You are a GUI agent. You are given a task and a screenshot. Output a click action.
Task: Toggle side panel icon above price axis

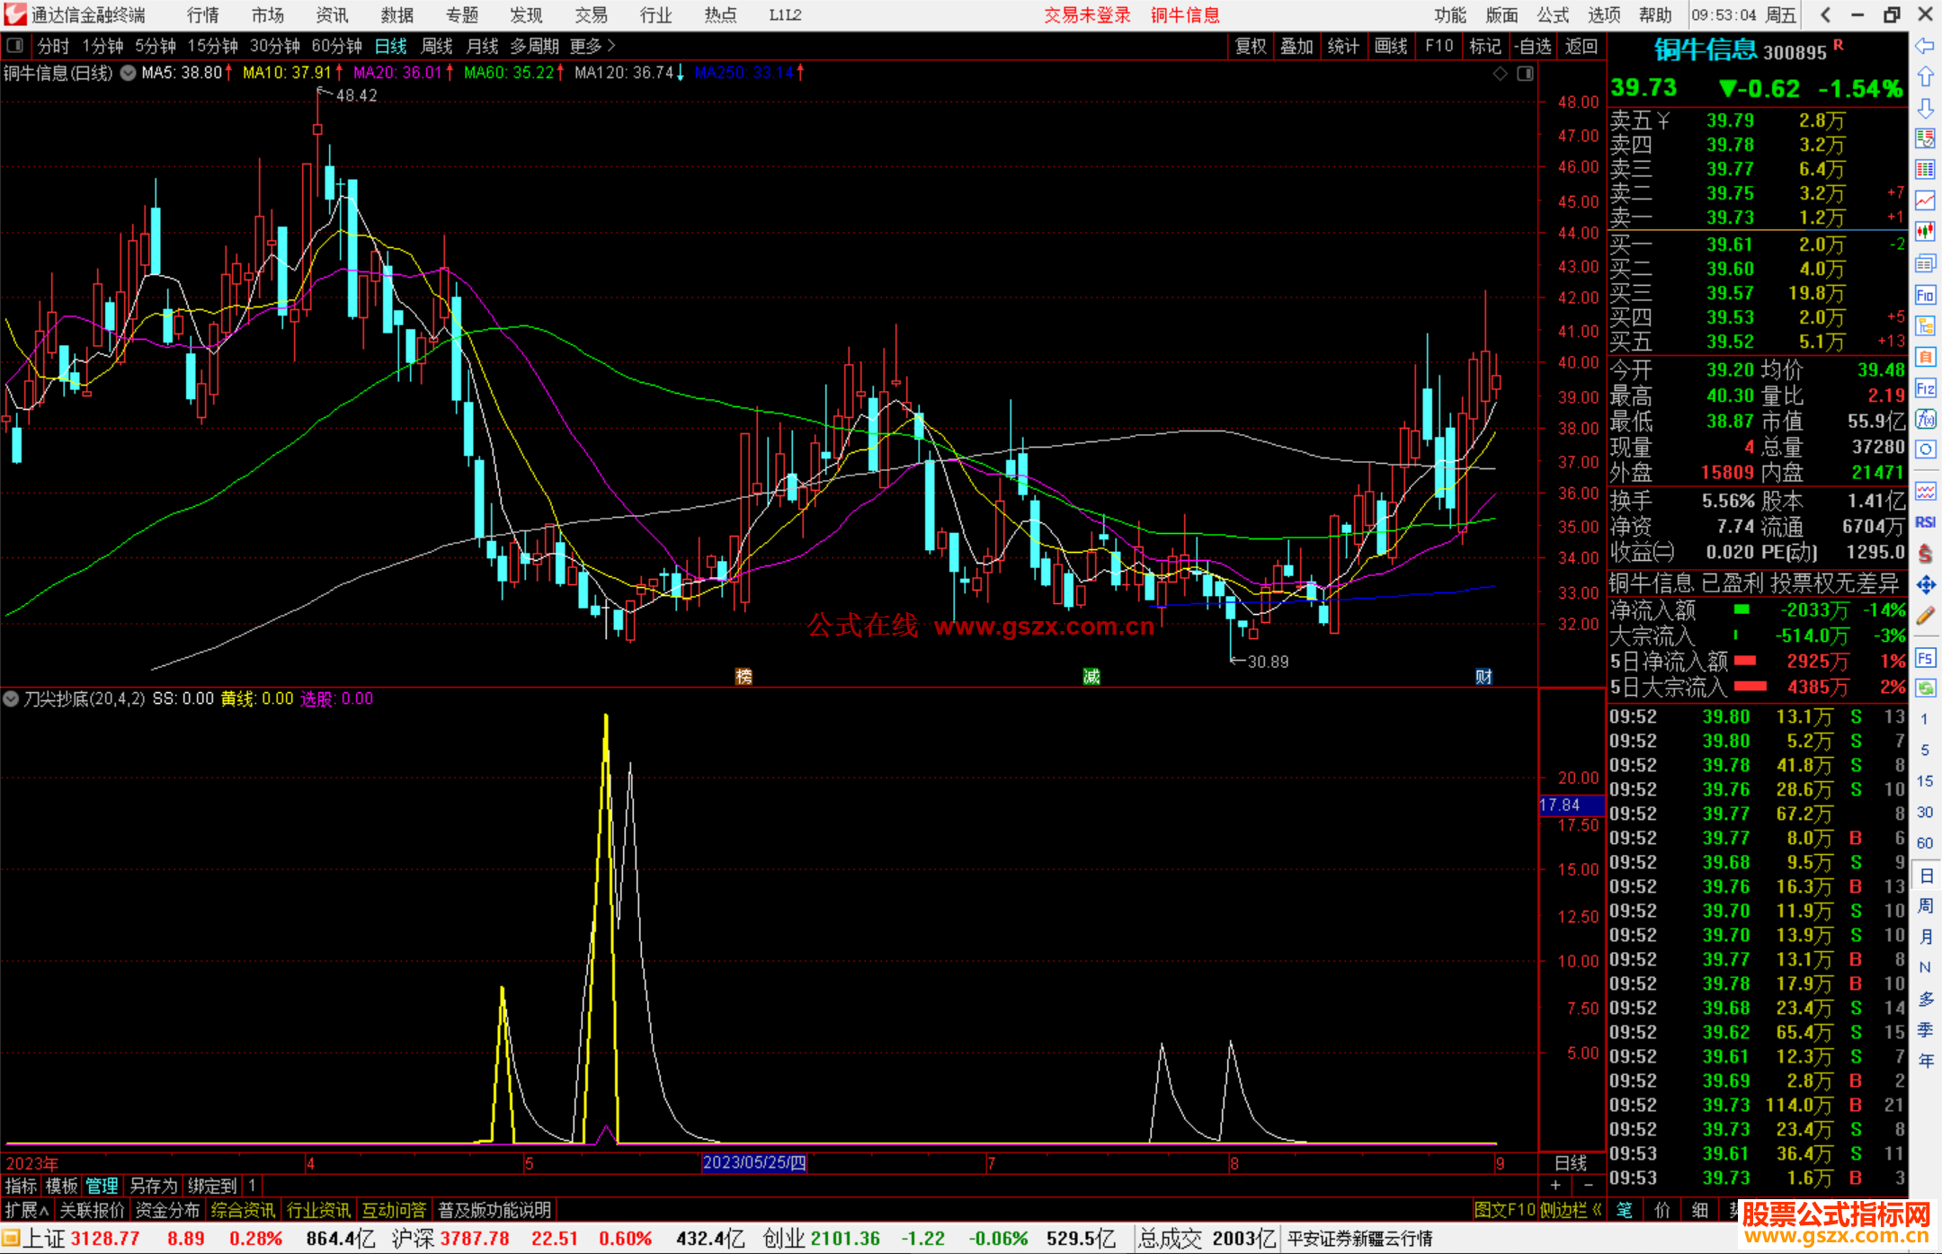point(1525,74)
